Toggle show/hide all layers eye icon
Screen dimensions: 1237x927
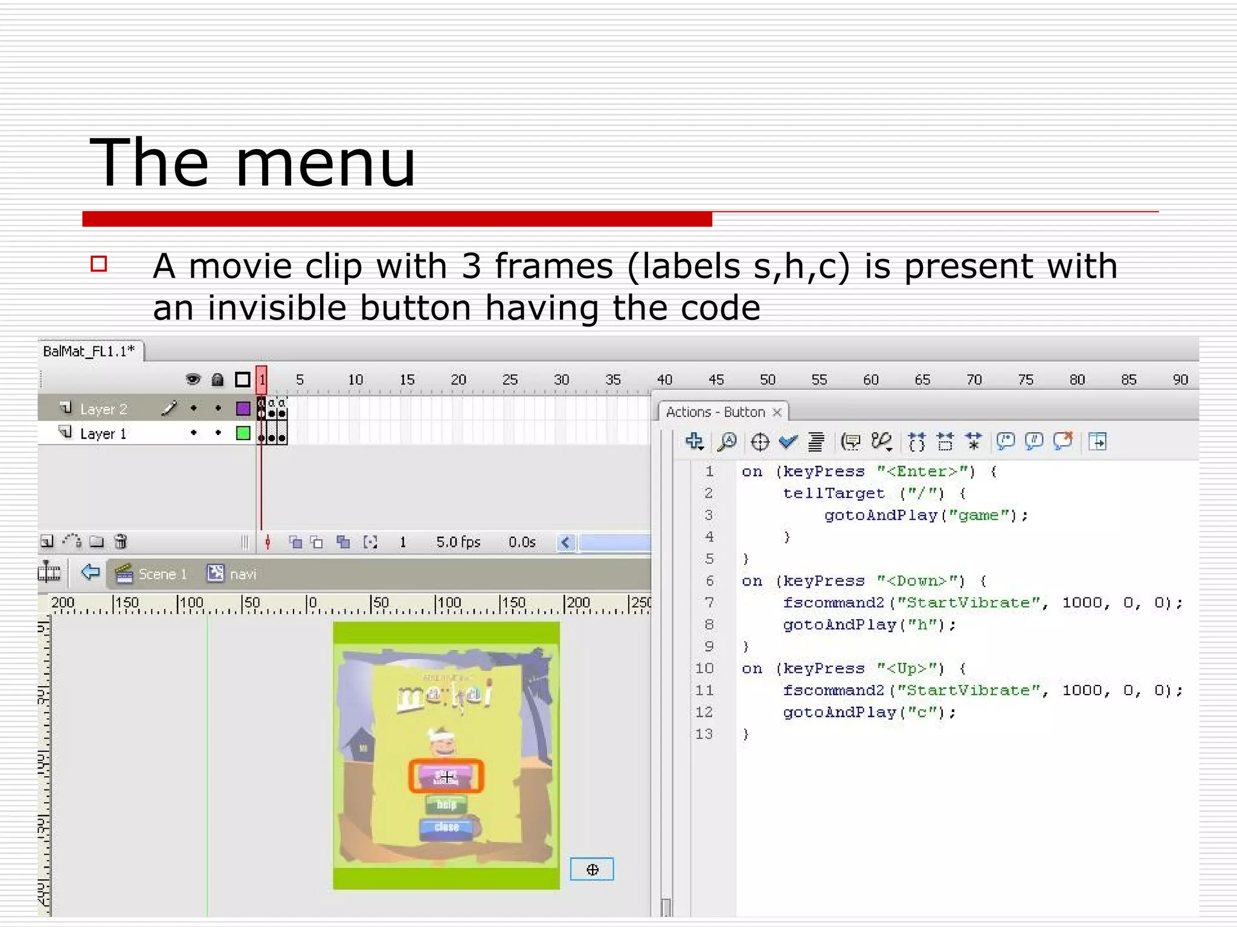tap(193, 380)
